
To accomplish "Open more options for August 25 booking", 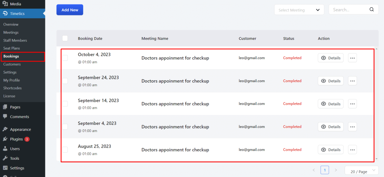I will click(352, 150).
